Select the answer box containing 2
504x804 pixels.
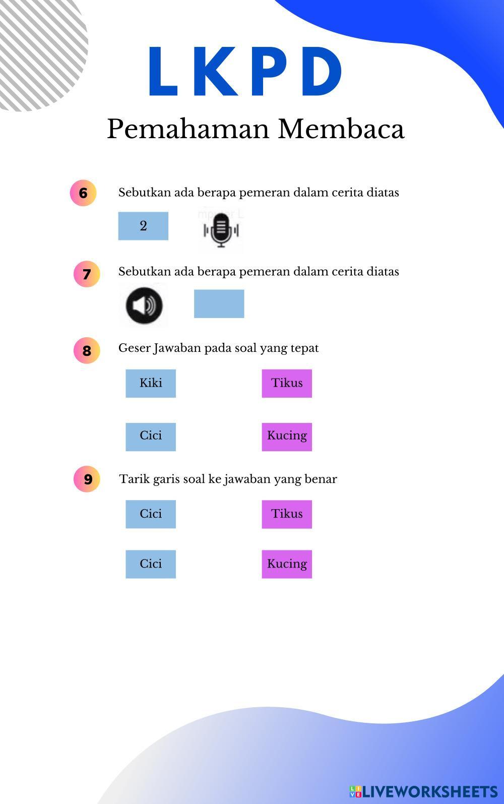pyautogui.click(x=143, y=226)
